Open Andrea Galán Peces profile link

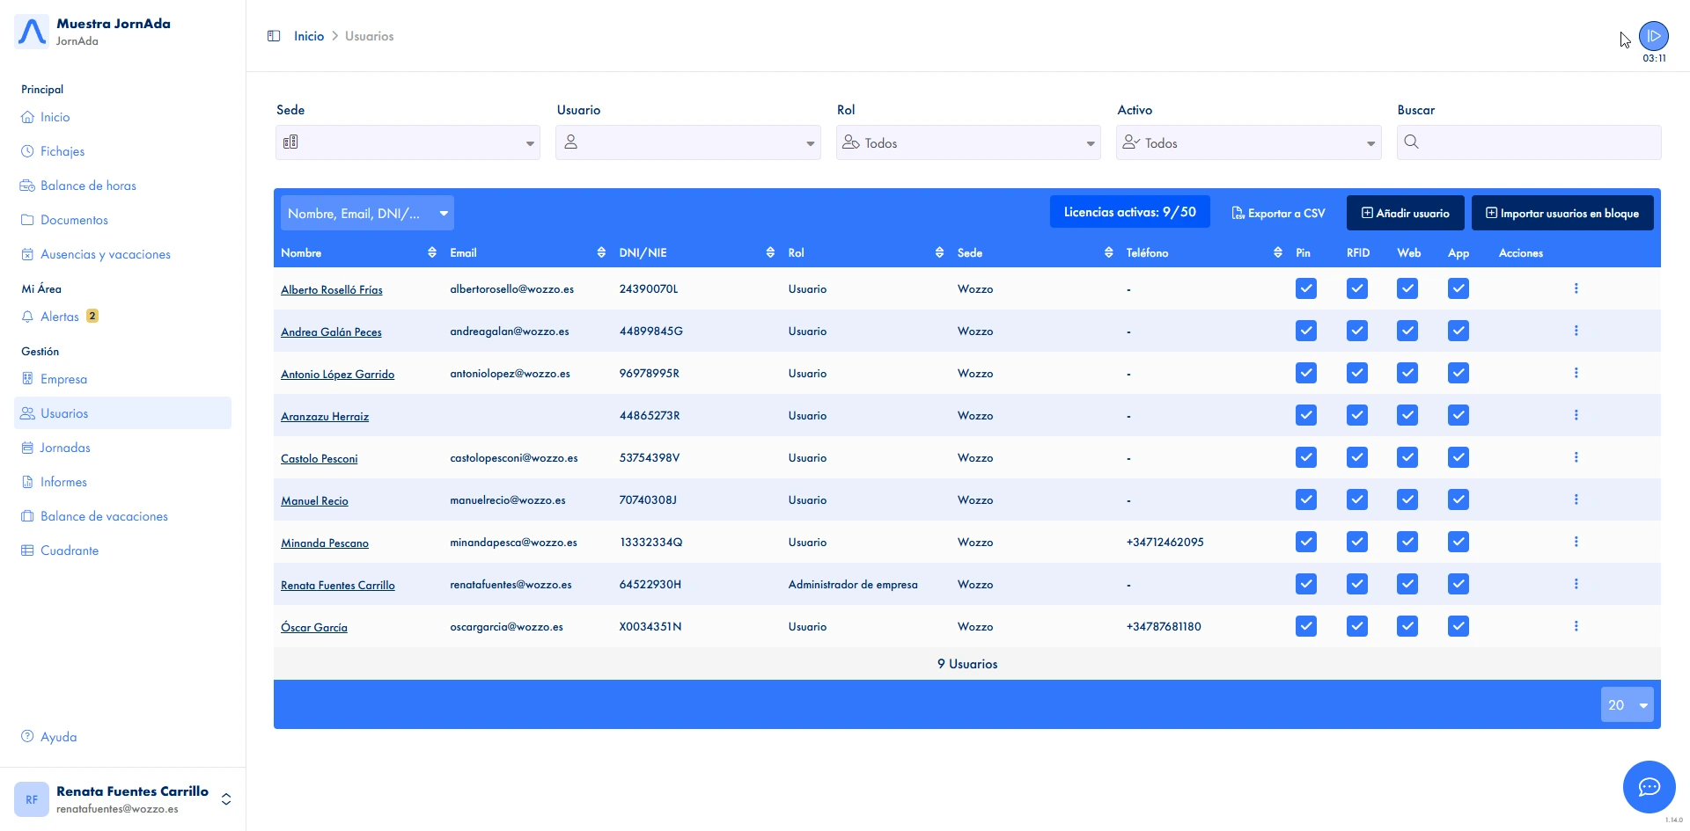[x=331, y=331]
